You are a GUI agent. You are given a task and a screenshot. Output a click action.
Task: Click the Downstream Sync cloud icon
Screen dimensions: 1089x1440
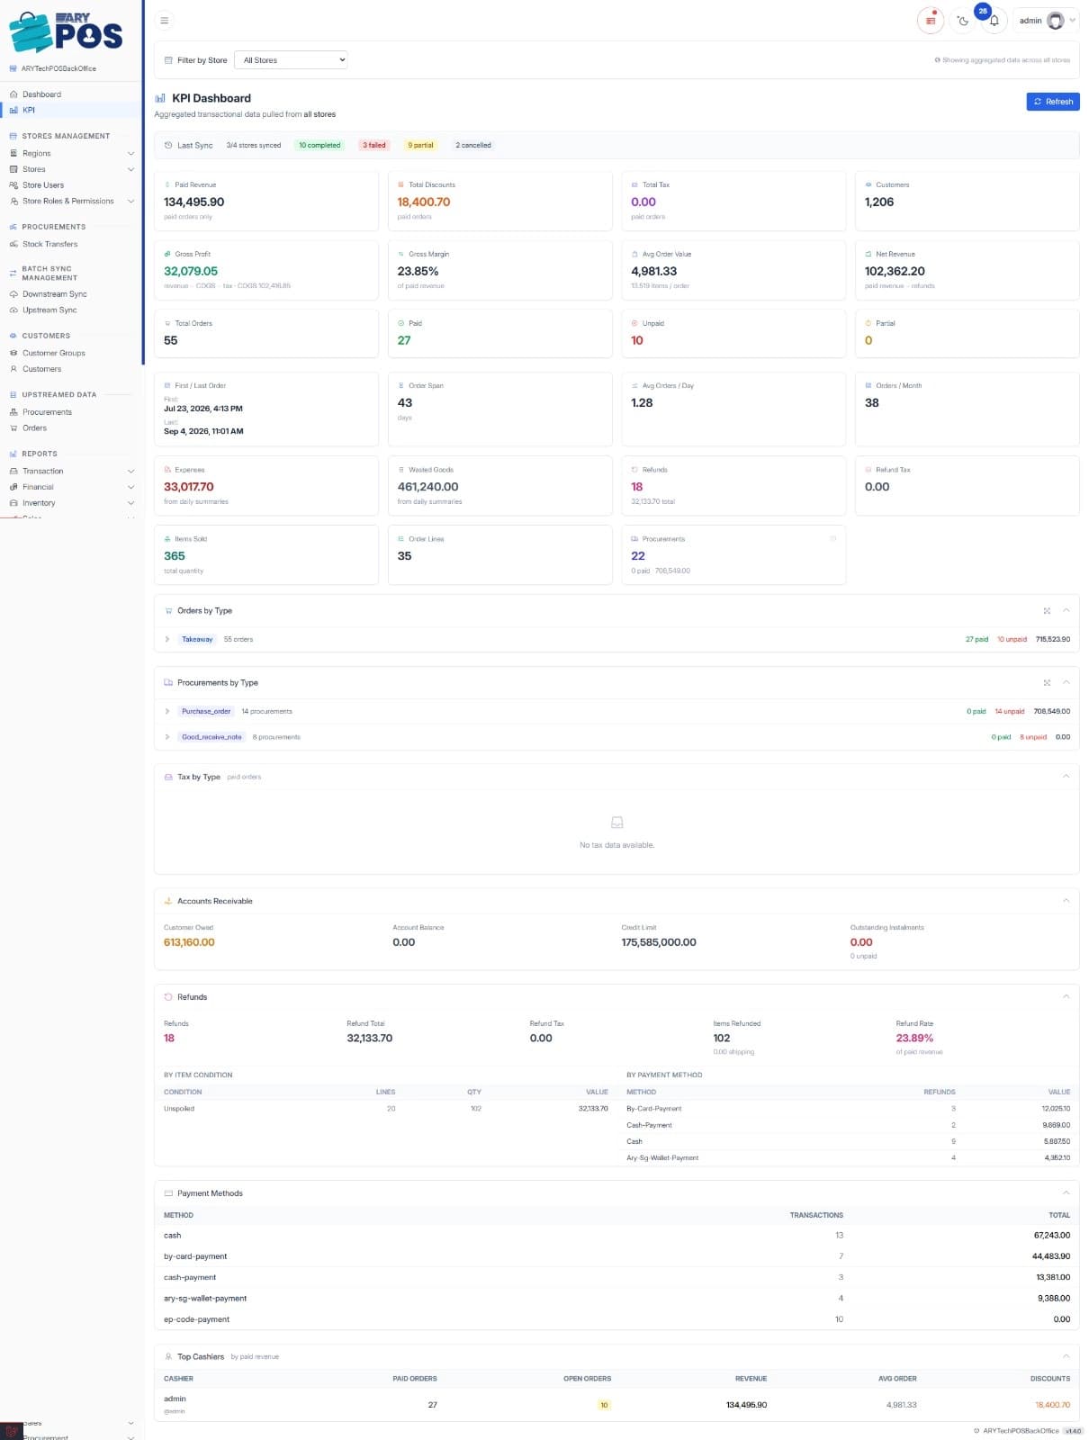pyautogui.click(x=13, y=294)
